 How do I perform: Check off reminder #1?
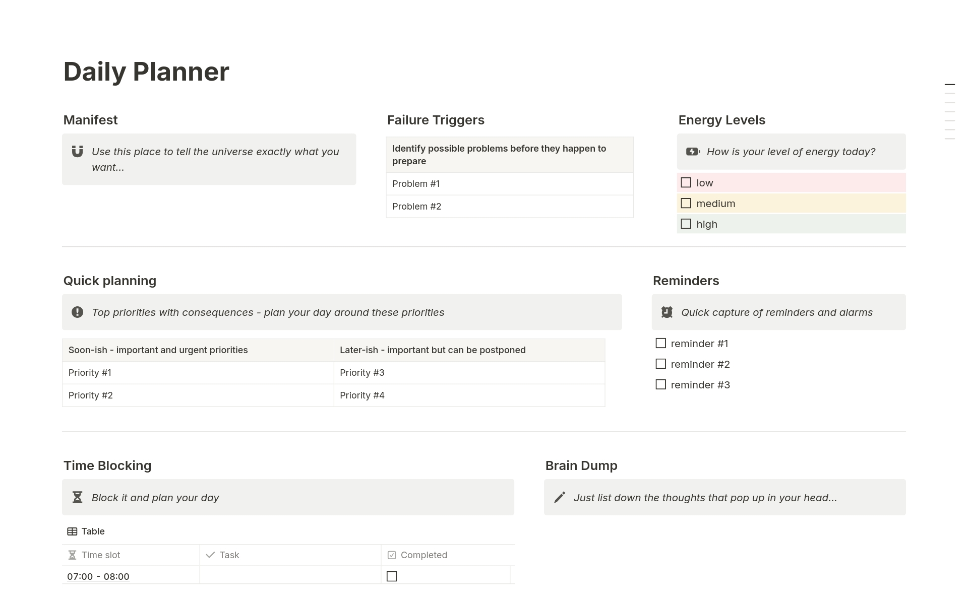tap(660, 344)
